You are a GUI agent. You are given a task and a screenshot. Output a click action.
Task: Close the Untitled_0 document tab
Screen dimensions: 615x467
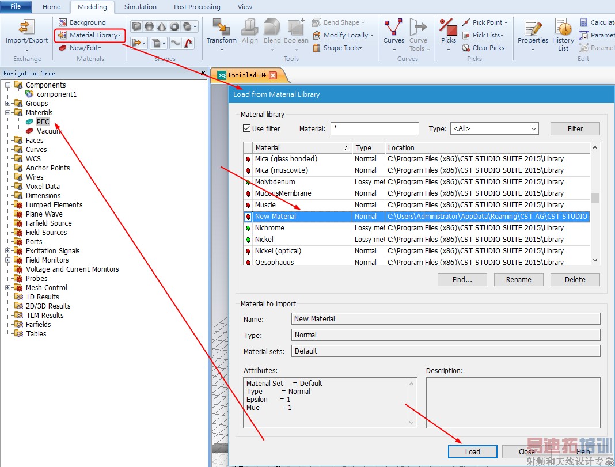tap(273, 75)
